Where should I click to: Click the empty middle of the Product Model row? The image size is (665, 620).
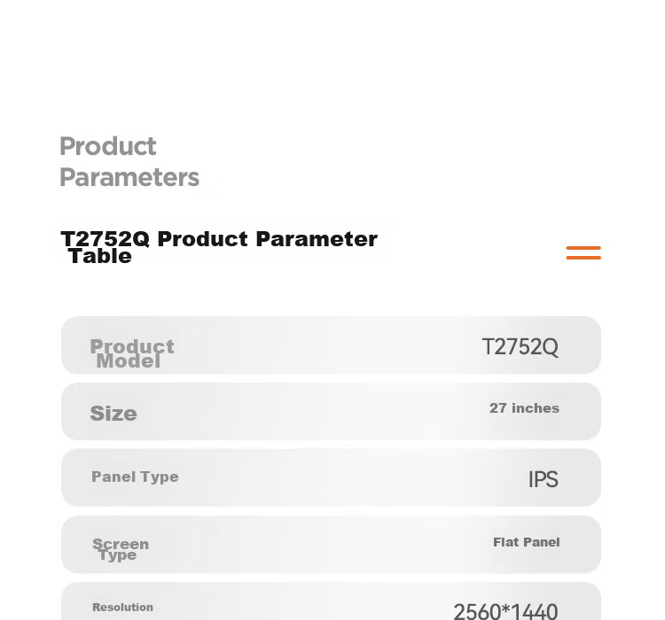tap(331, 345)
